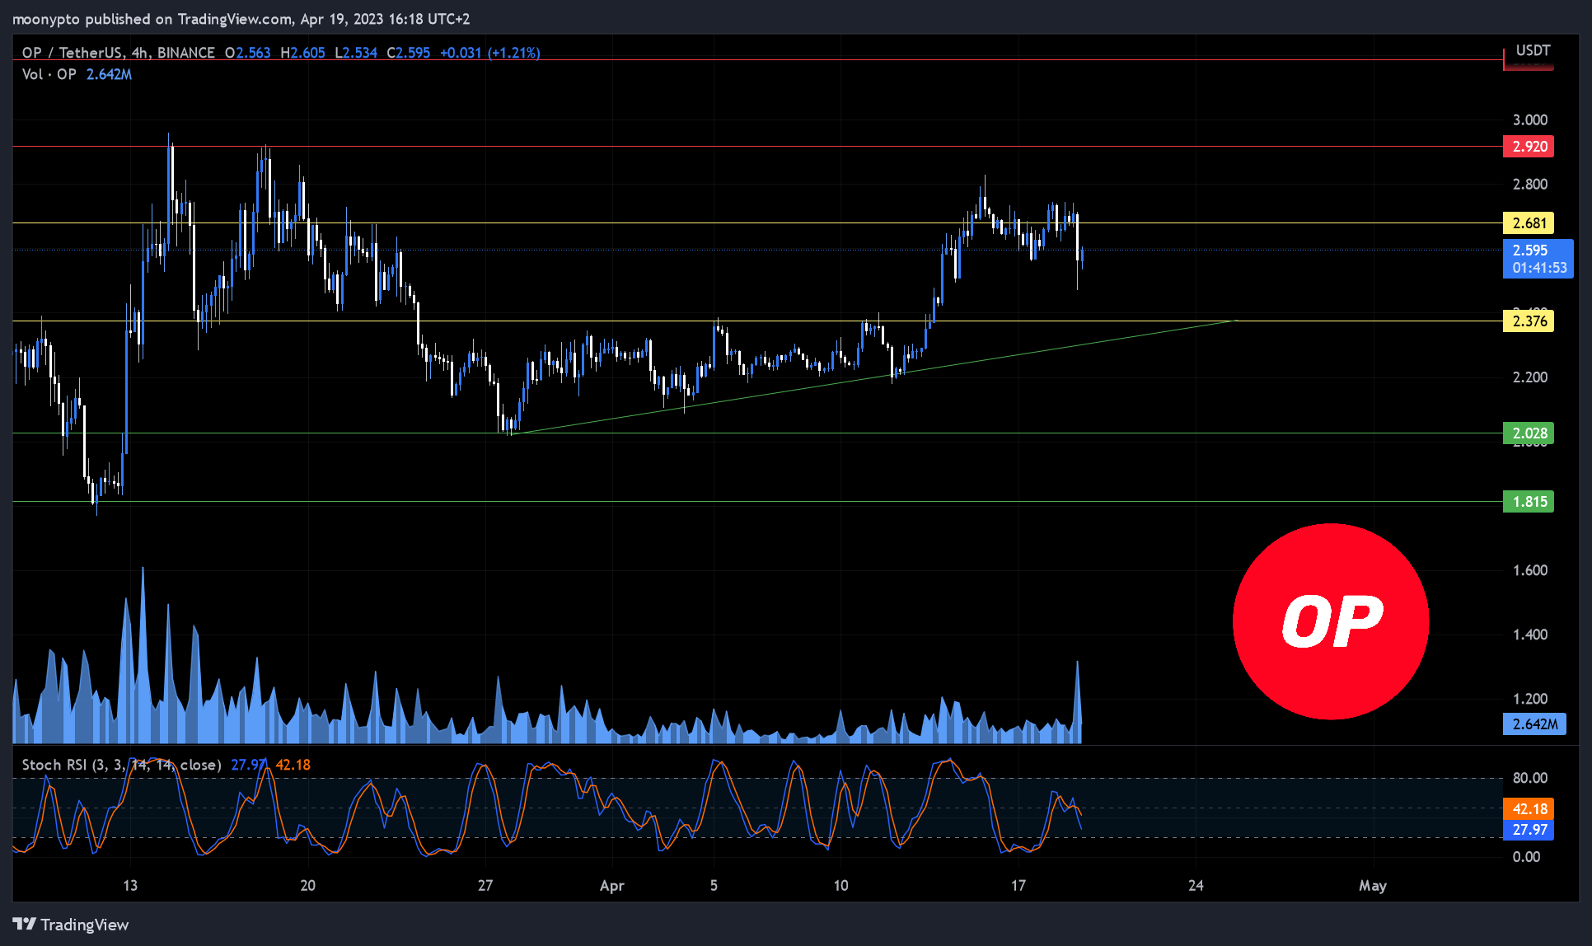Click the date label 24 on time axis
Image resolution: width=1592 pixels, height=946 pixels.
point(1196,886)
